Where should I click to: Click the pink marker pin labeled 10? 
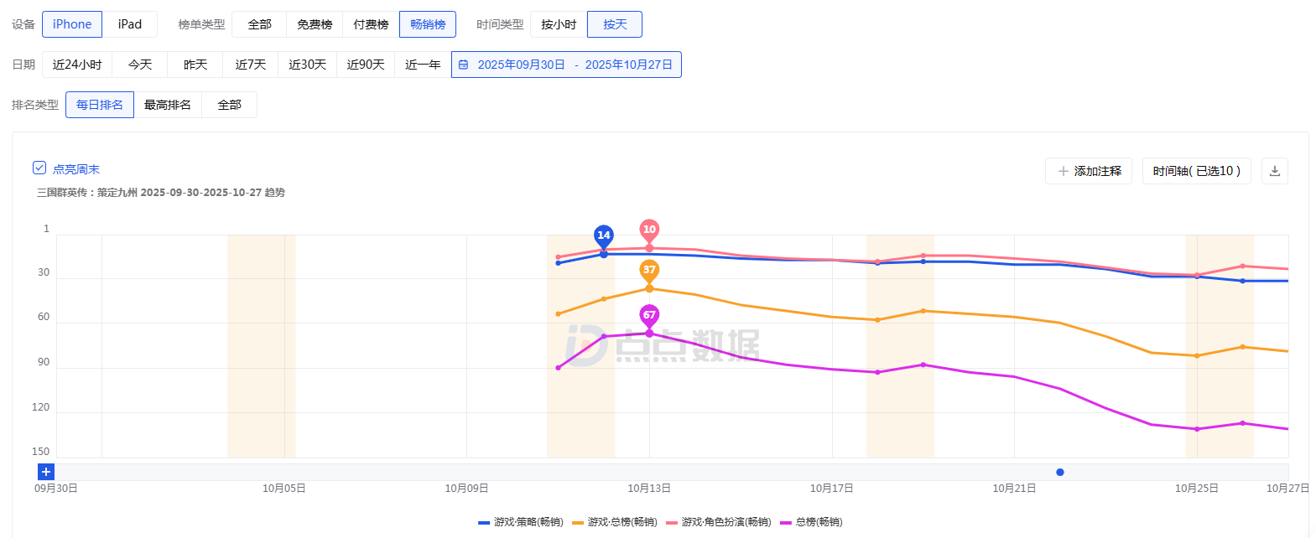pos(649,229)
